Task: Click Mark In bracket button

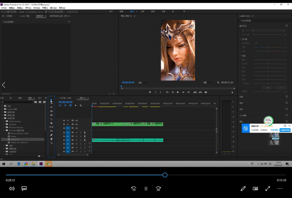Action: coord(156,92)
